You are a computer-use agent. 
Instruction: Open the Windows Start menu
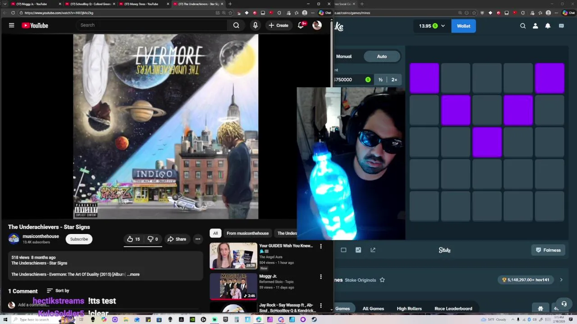(5, 319)
